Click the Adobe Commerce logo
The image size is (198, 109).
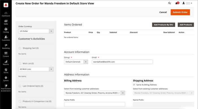6,5
